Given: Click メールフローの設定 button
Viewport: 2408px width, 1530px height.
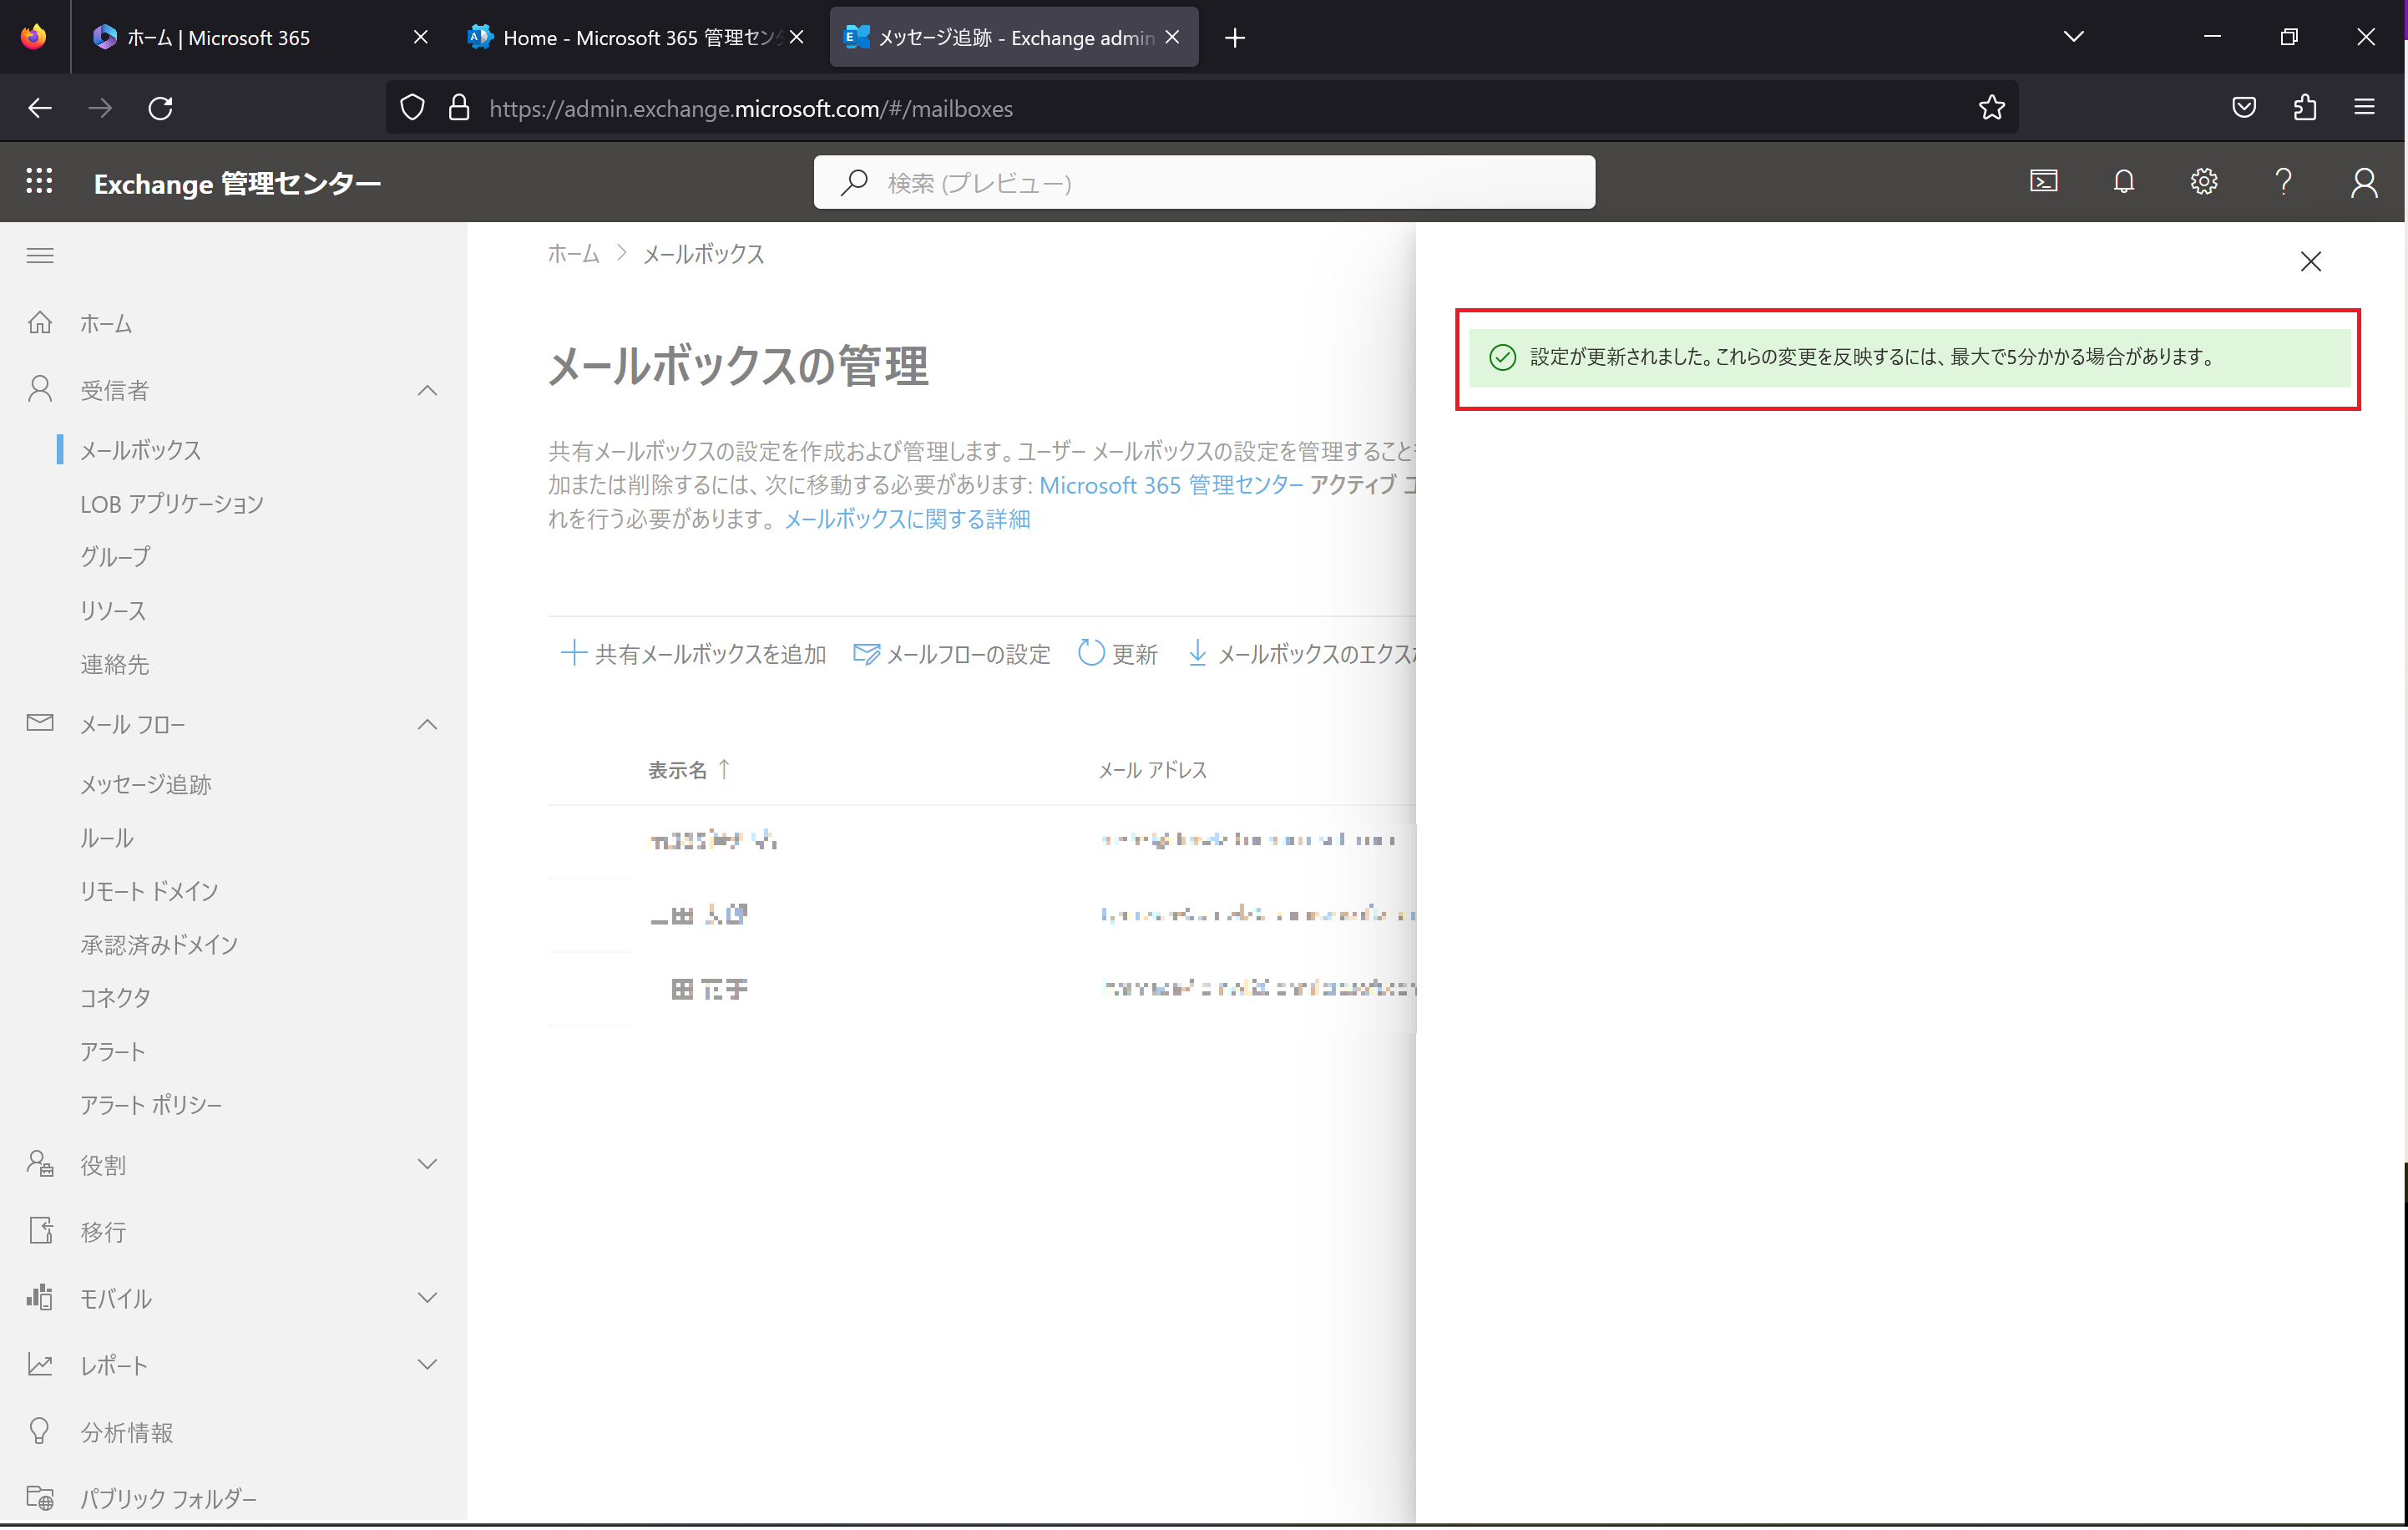Looking at the screenshot, I should 952,655.
